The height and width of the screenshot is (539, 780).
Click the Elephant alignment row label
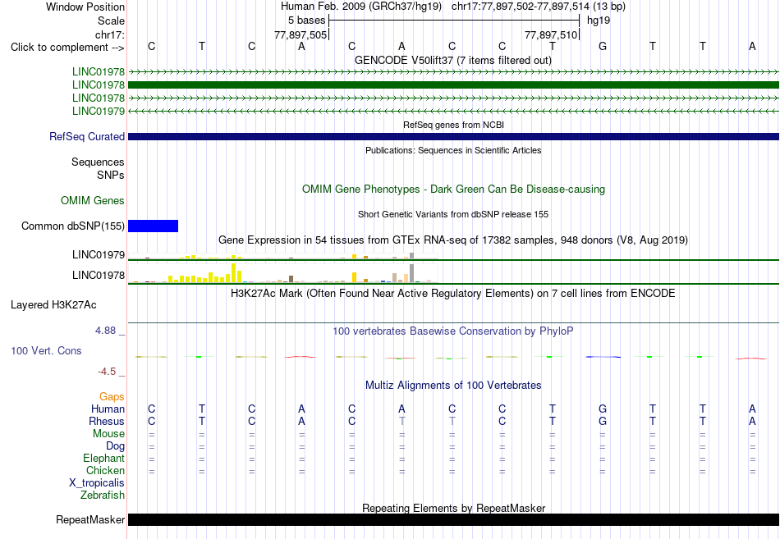103,458
